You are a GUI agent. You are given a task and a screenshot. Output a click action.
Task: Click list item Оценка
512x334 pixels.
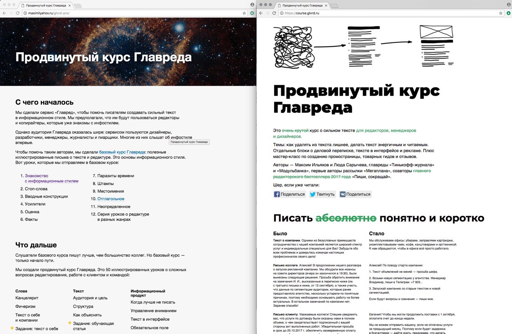click(32, 212)
